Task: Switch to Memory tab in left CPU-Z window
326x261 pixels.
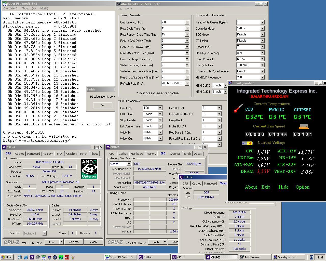Action: 47,154
